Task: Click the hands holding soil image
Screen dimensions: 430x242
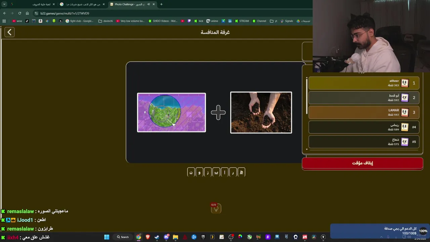Action: tap(261, 113)
